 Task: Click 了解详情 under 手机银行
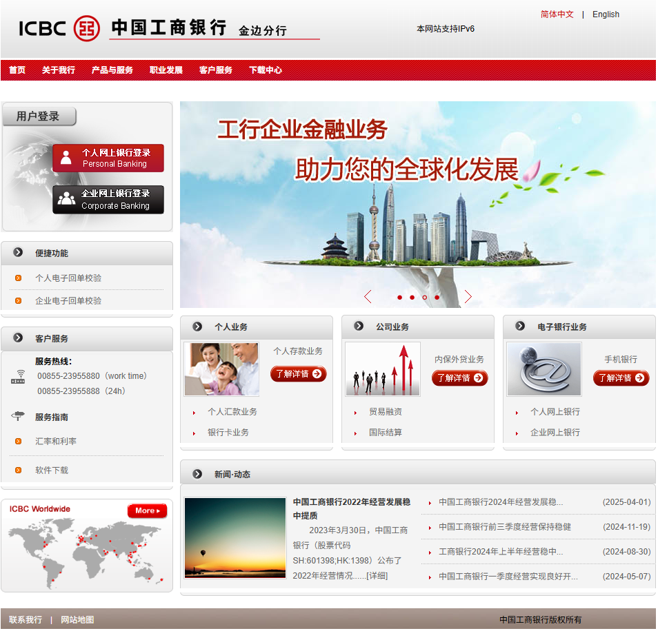click(x=622, y=378)
